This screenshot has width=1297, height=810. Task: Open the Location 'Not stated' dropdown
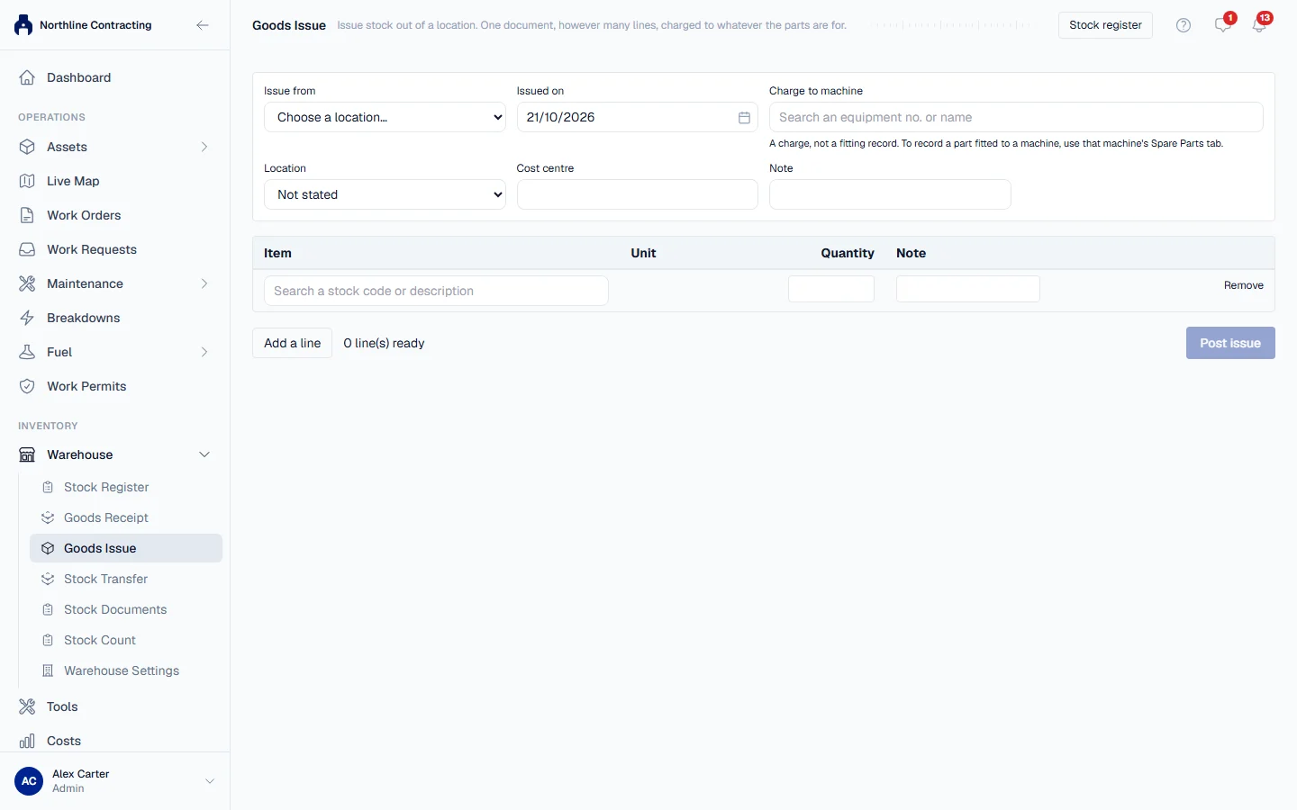point(385,194)
